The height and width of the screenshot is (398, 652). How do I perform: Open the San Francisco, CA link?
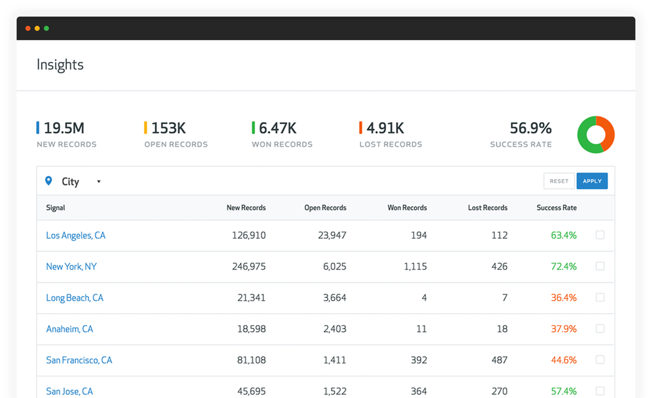[79, 360]
